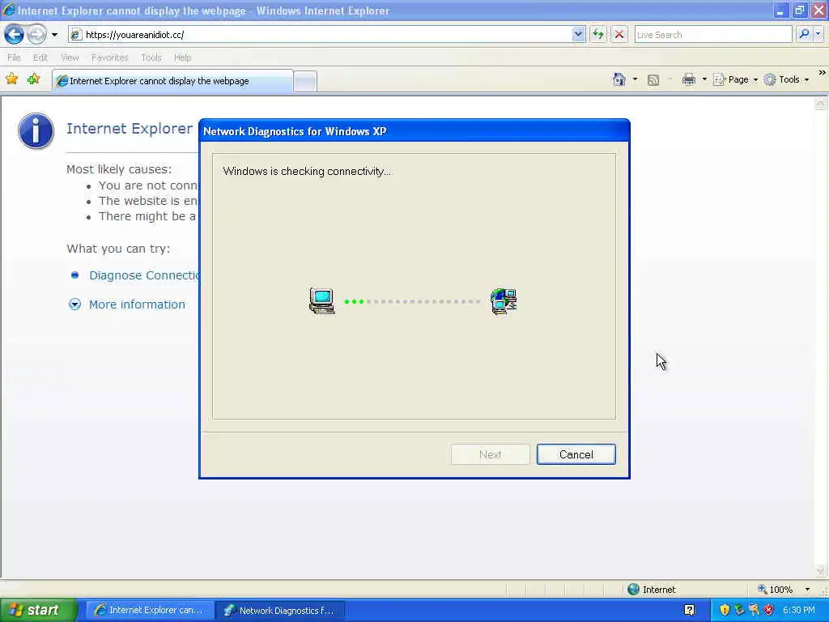Viewport: 829px width, 622px height.
Task: Open the Favorites menu
Action: tap(109, 58)
